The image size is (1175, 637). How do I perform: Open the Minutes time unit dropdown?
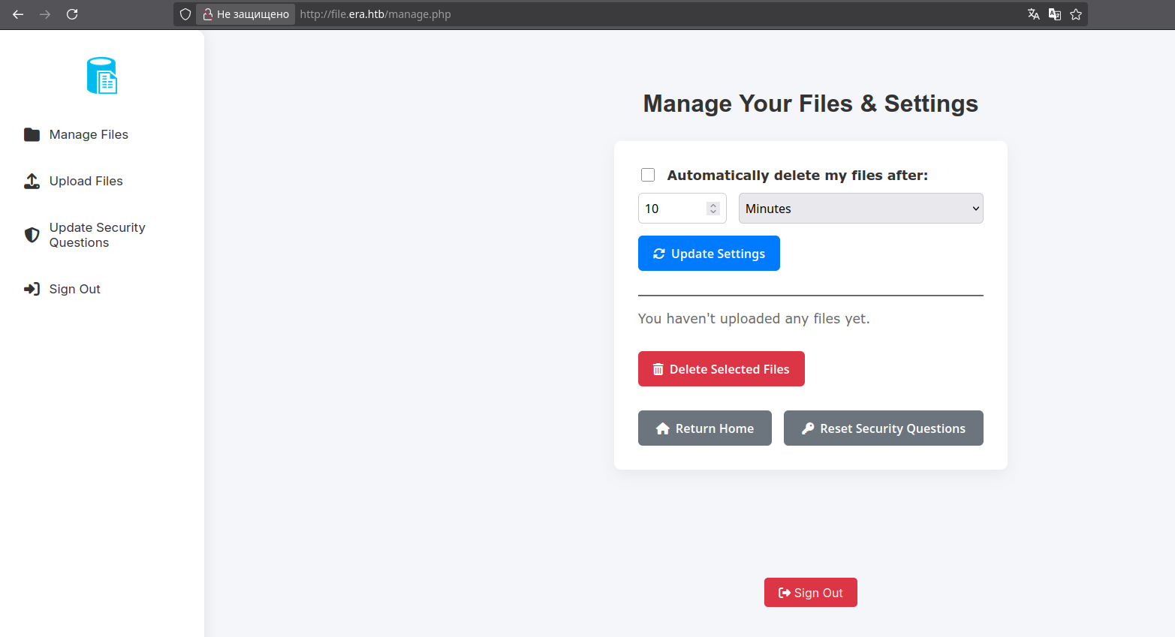coord(860,208)
